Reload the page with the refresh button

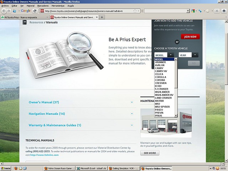pos(35,11)
